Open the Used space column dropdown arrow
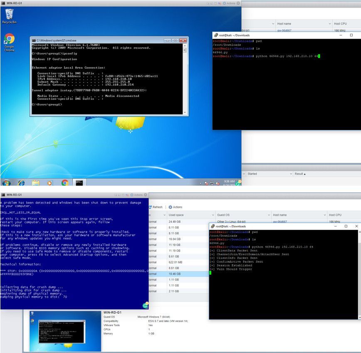 [213, 215]
